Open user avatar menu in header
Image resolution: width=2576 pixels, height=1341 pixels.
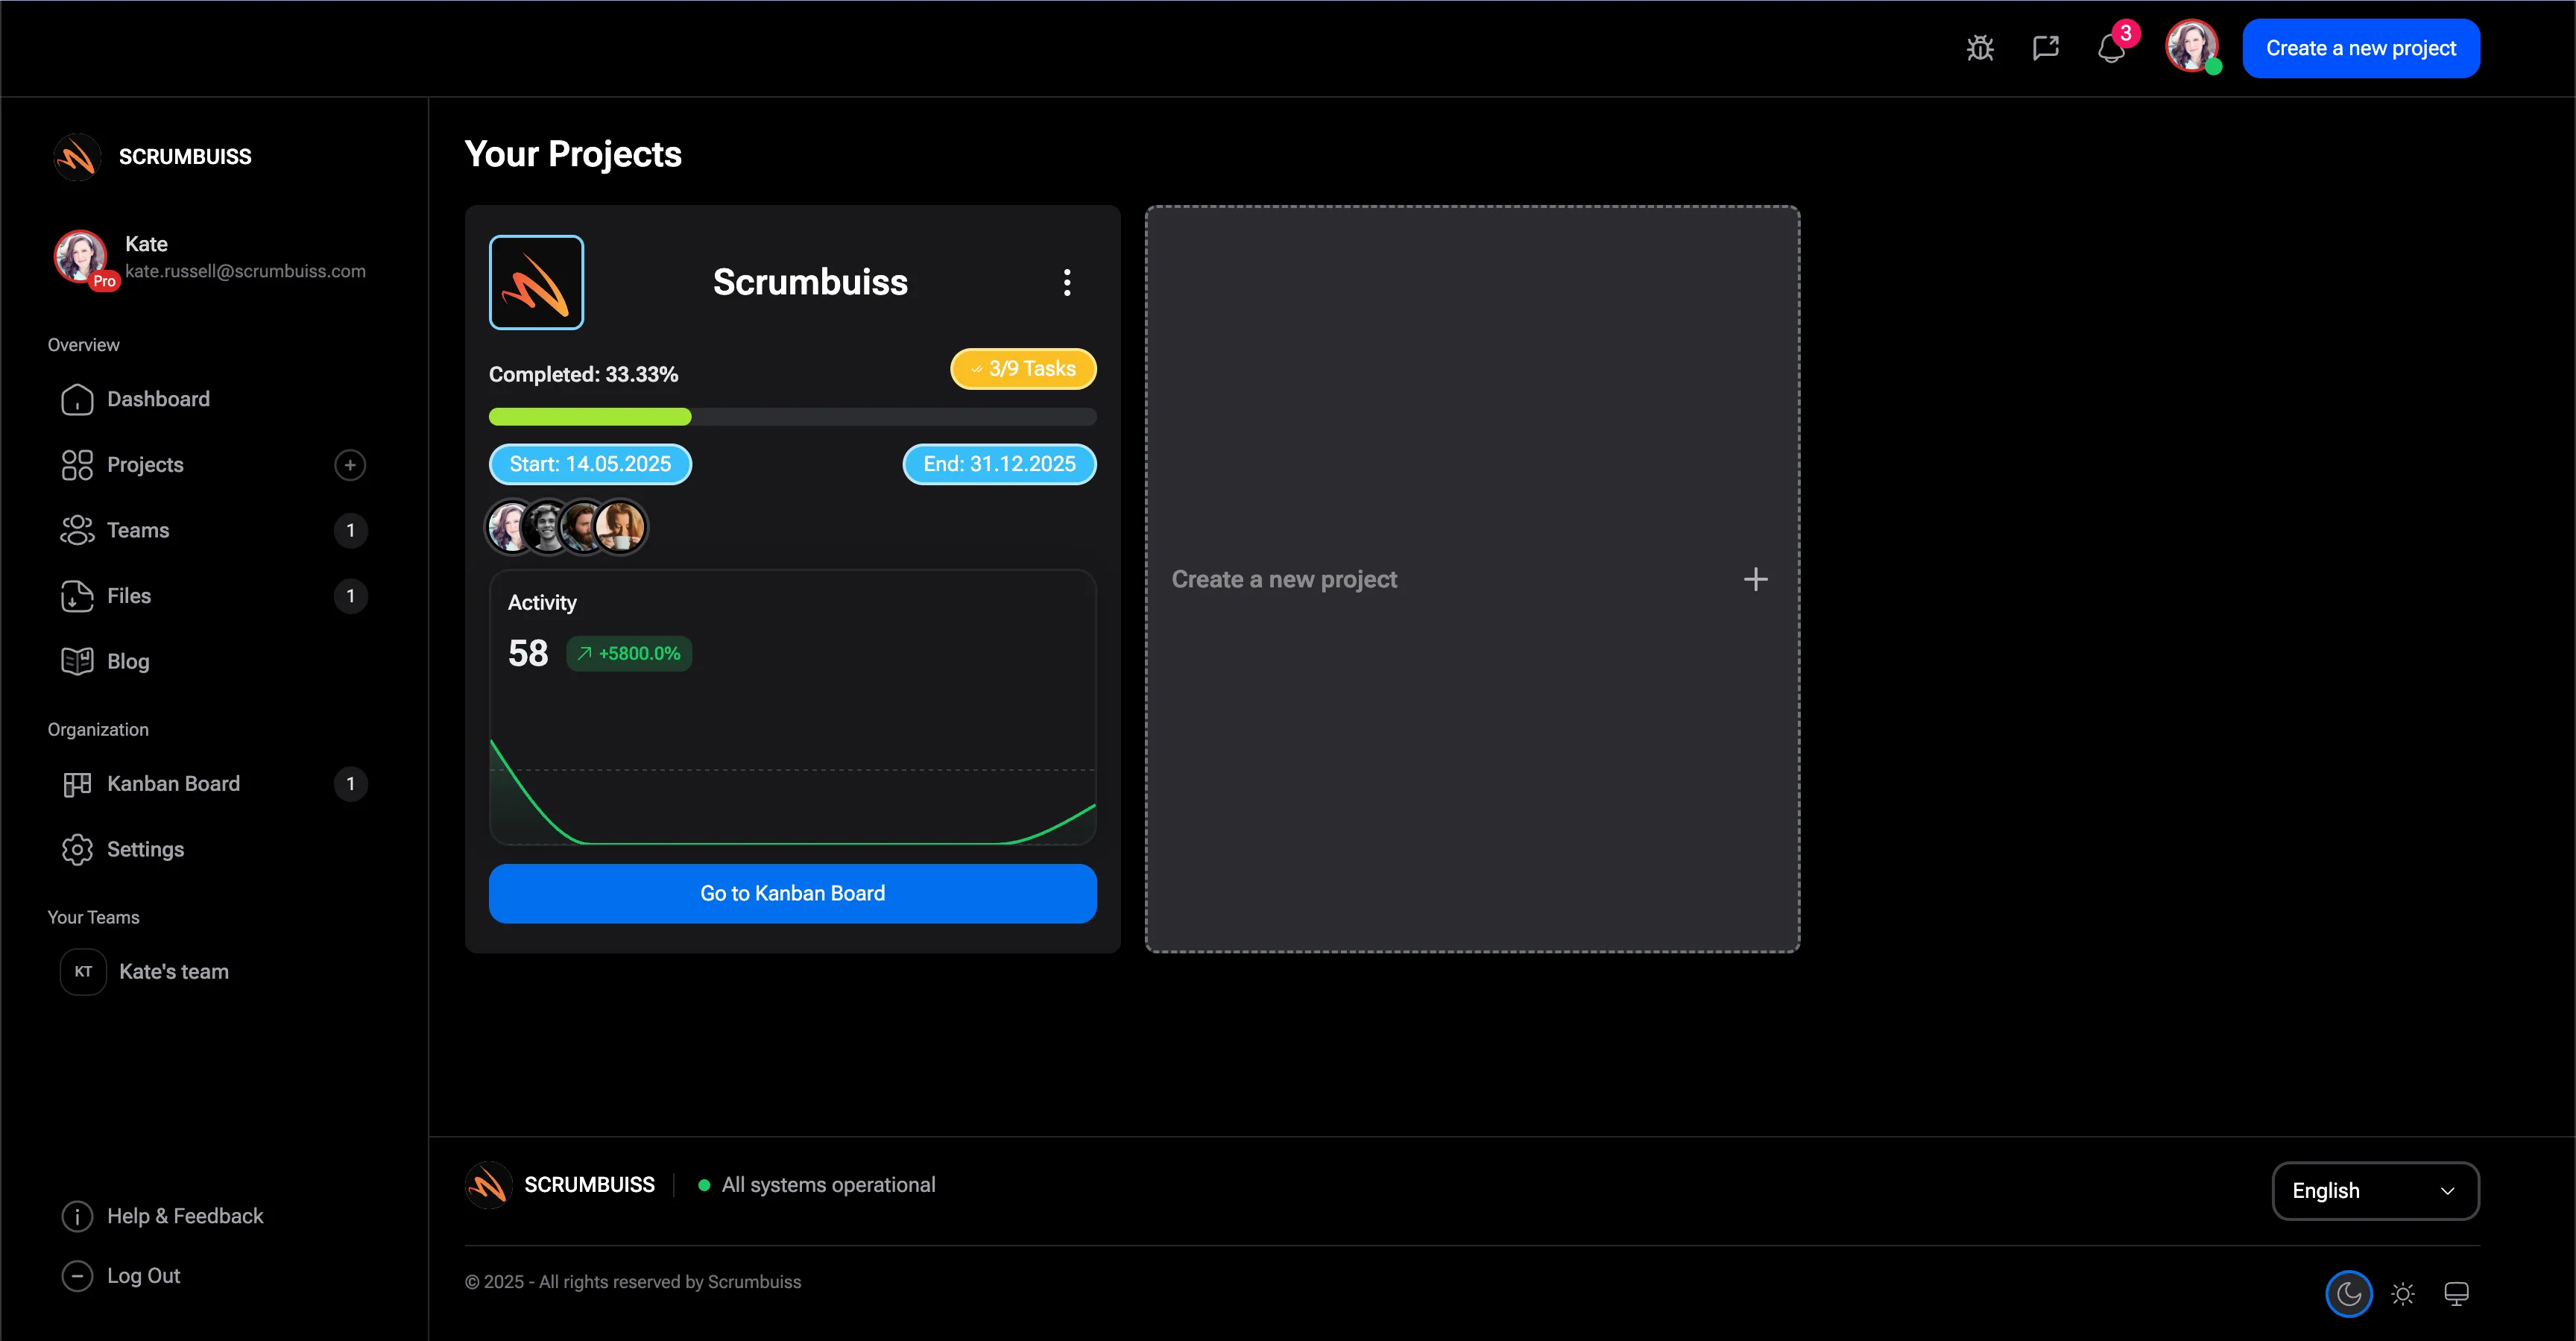tap(2191, 47)
